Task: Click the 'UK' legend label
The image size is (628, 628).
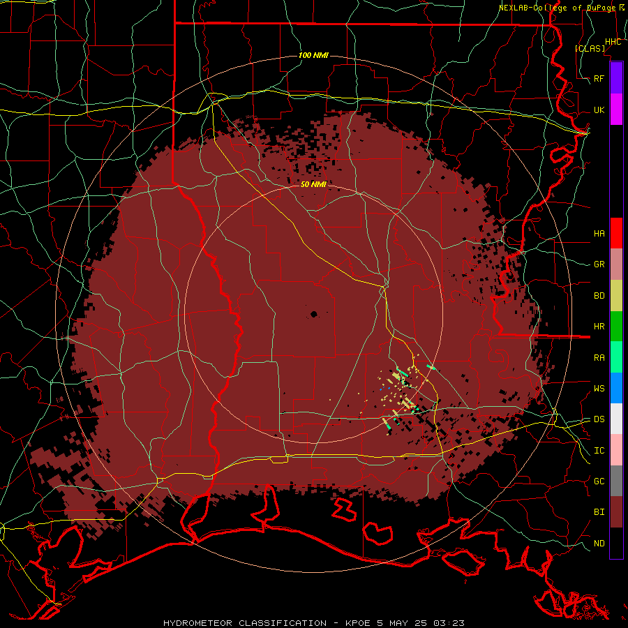Action: 599,110
